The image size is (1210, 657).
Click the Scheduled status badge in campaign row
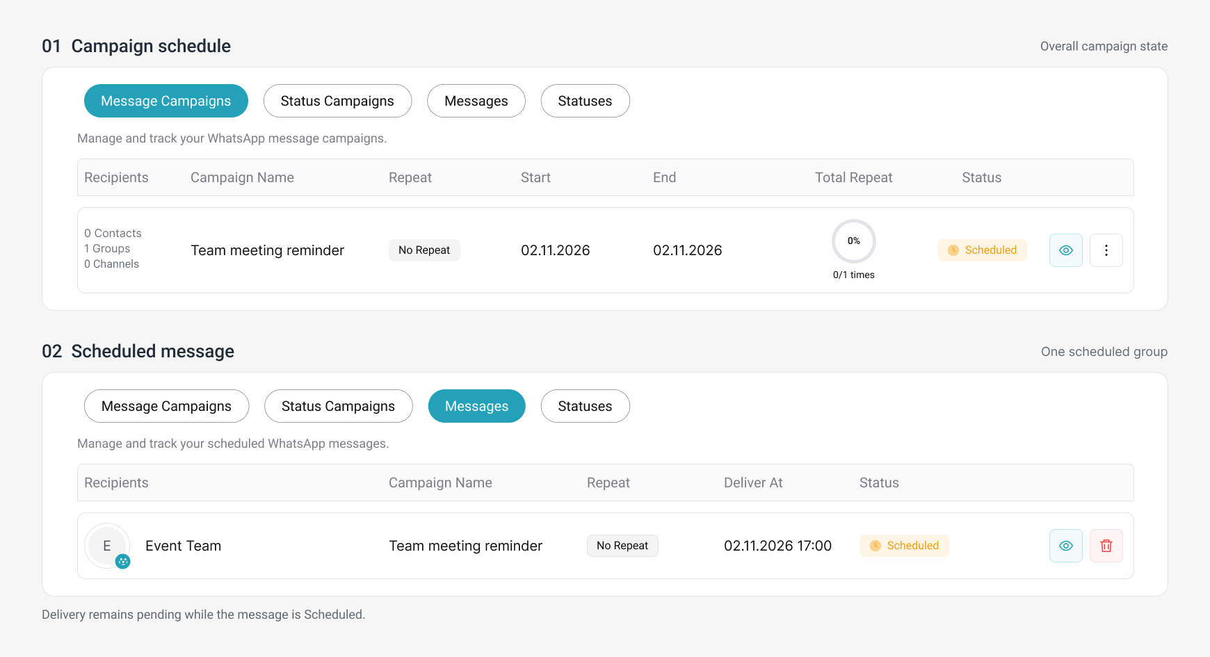click(982, 250)
